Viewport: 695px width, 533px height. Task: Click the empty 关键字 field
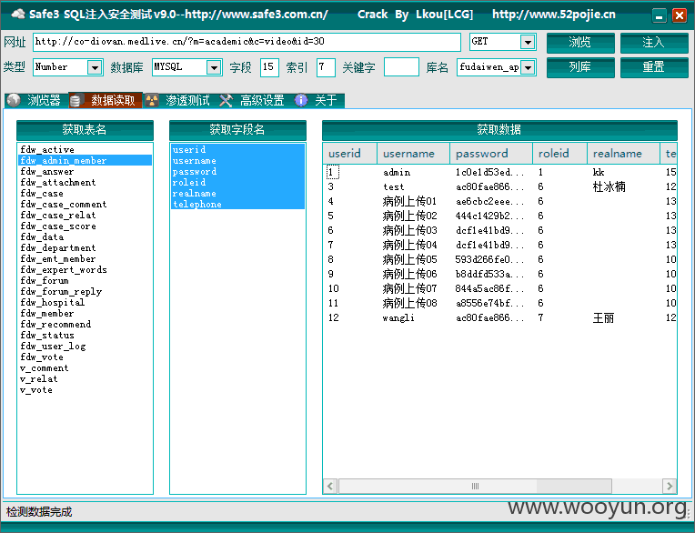tap(401, 67)
